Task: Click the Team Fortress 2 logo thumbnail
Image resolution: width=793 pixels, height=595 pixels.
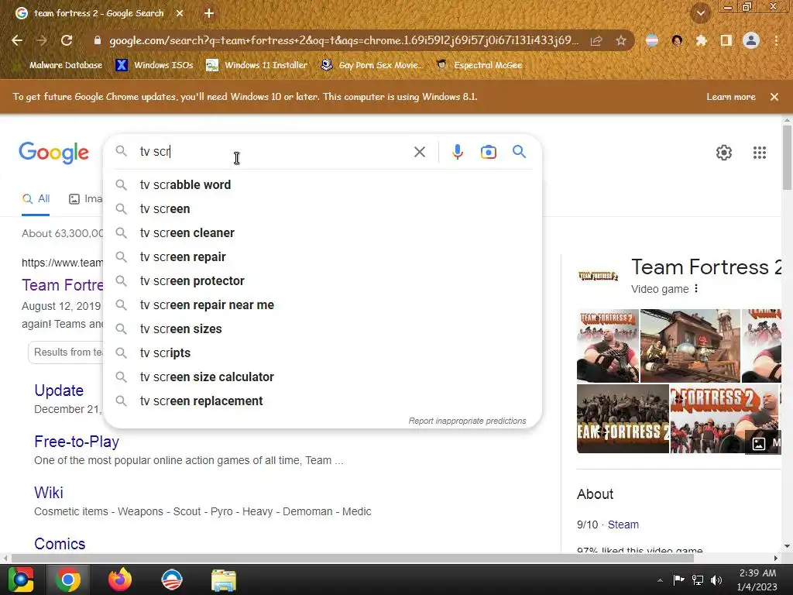Action: [599, 276]
